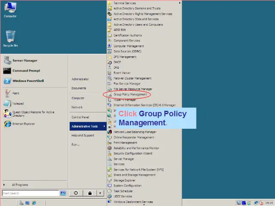
Task: Launch Windows PowerShell from Start menu
Action: 27,81
